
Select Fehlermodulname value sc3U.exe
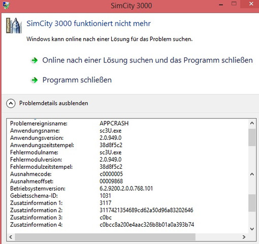(x=111, y=152)
